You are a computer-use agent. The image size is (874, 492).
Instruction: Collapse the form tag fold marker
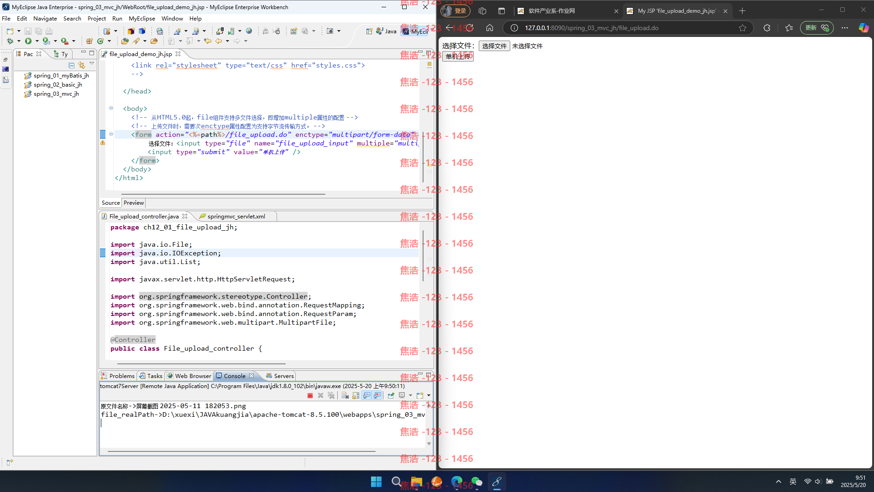pyautogui.click(x=111, y=134)
